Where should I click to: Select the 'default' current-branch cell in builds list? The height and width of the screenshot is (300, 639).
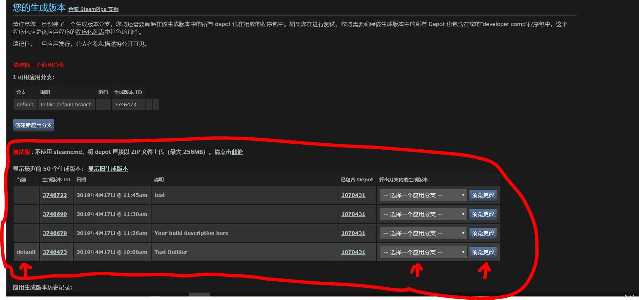(x=26, y=252)
